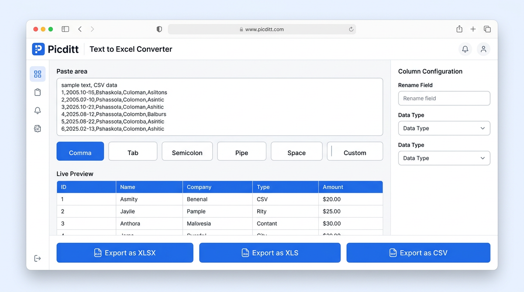The image size is (524, 292).
Task: Click the pasted line starting with 4,2025.08-12
Action: point(114,114)
